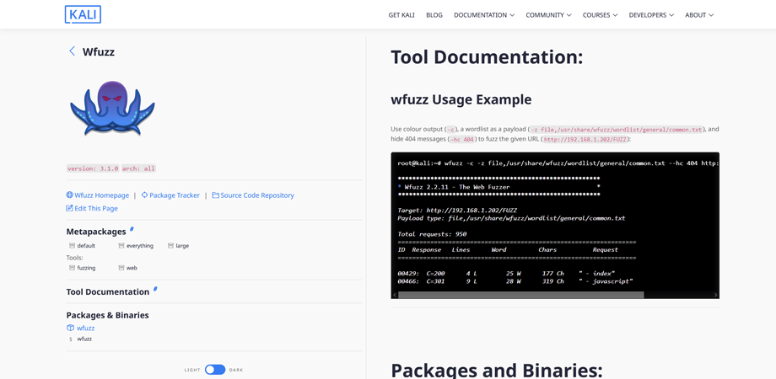This screenshot has width=776, height=379.
Task: Jump to the Tool Documentation sidebar section
Action: (x=108, y=292)
